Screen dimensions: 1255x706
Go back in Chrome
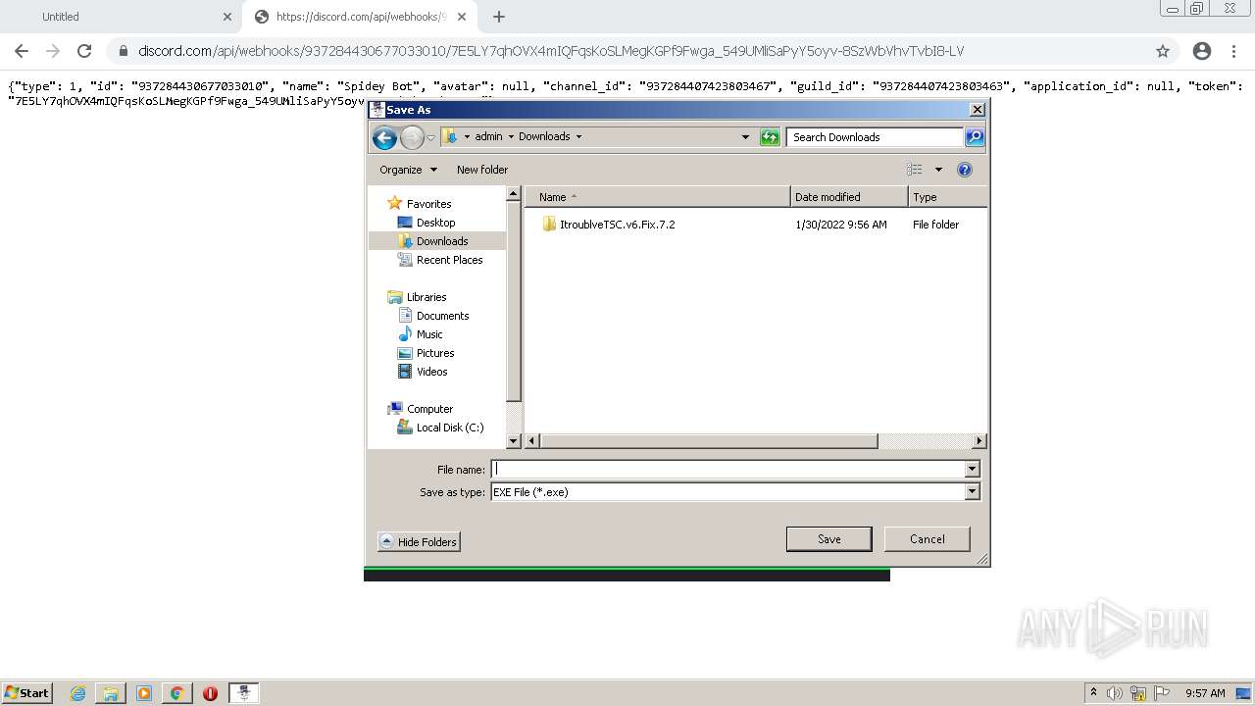click(22, 51)
